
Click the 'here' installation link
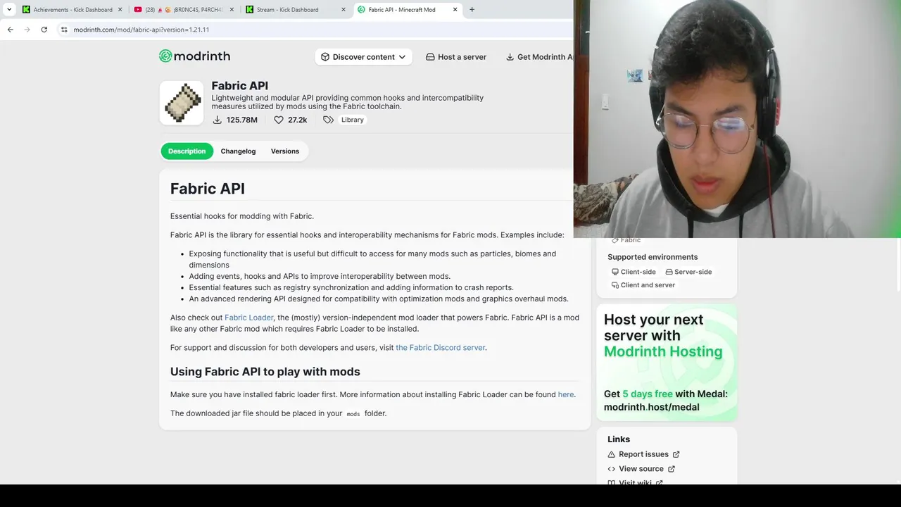[x=566, y=394]
